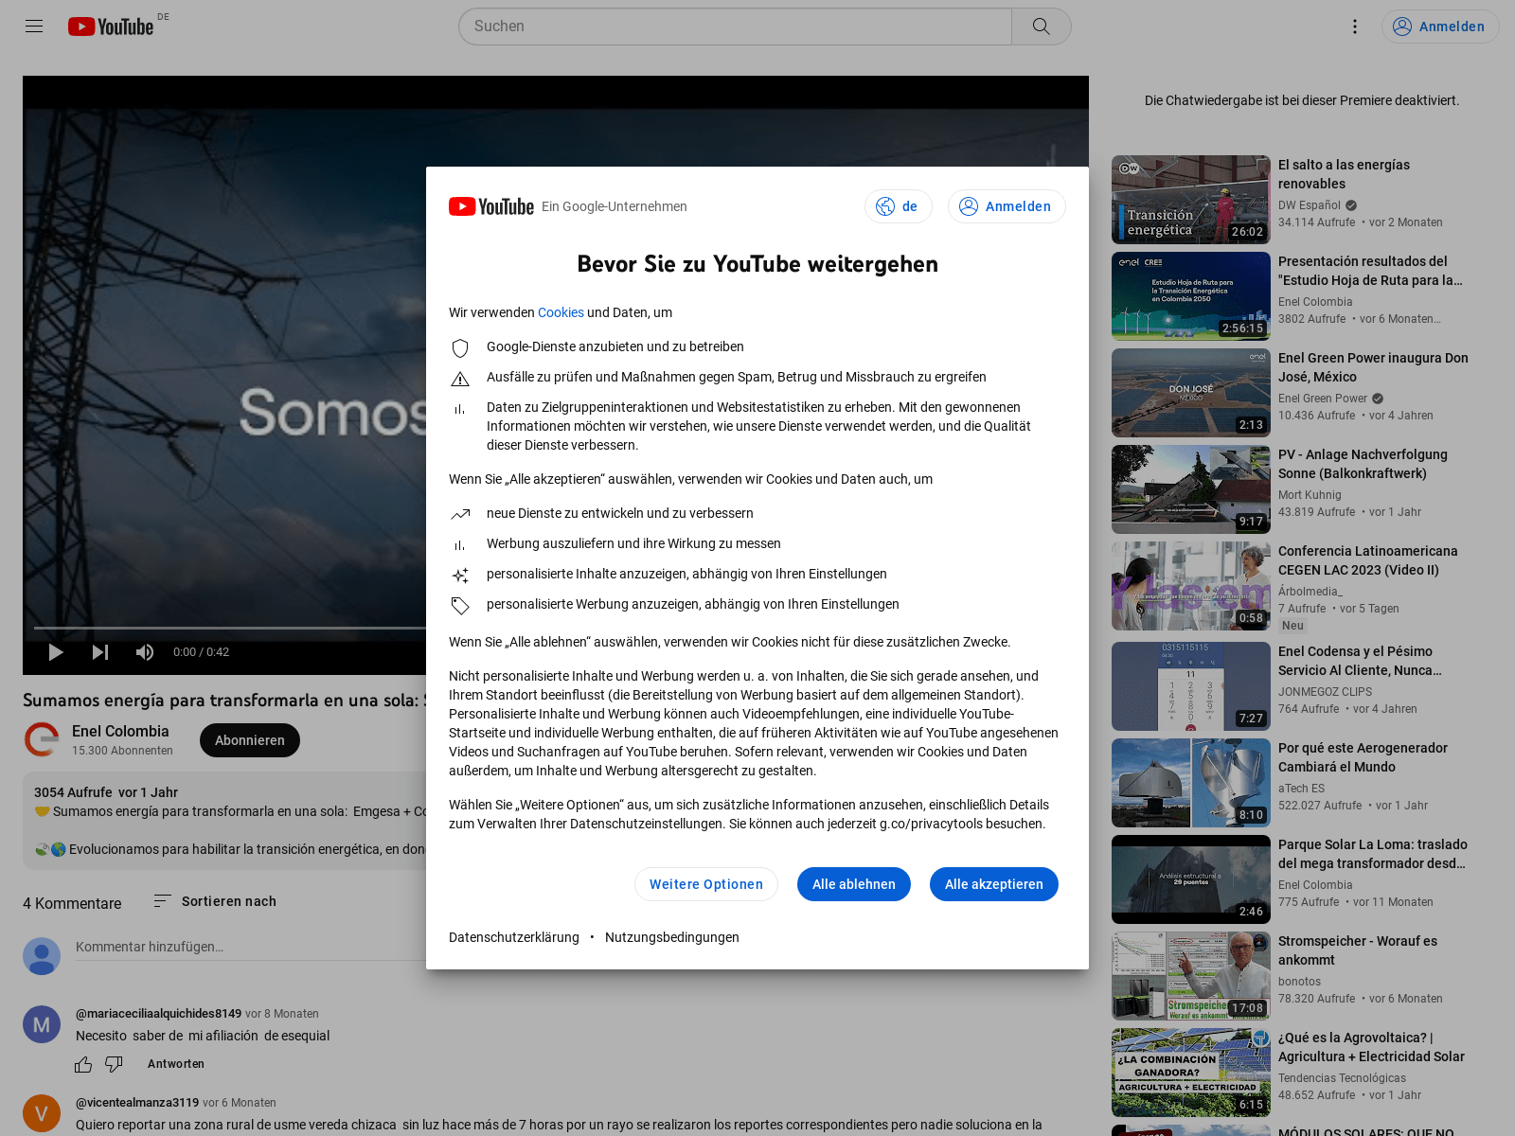Click Anmelden inside the consent dialog
The width and height of the screenshot is (1515, 1136).
tap(1007, 206)
